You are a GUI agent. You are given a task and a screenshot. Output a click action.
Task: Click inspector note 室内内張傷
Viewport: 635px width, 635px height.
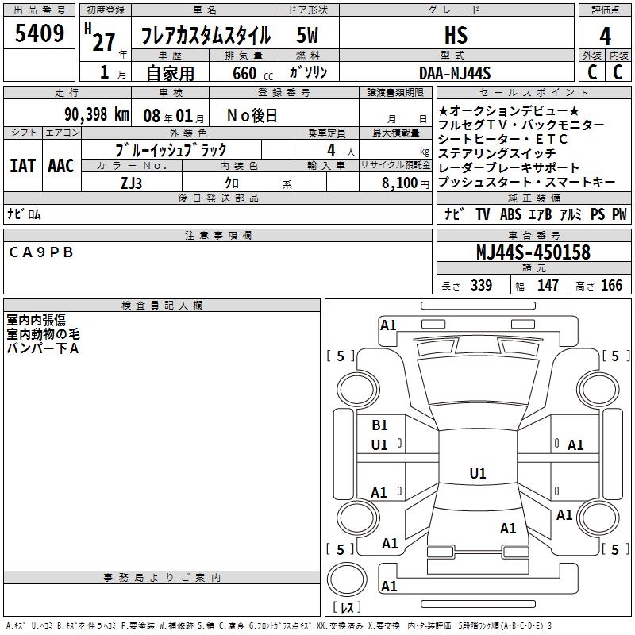[36, 320]
